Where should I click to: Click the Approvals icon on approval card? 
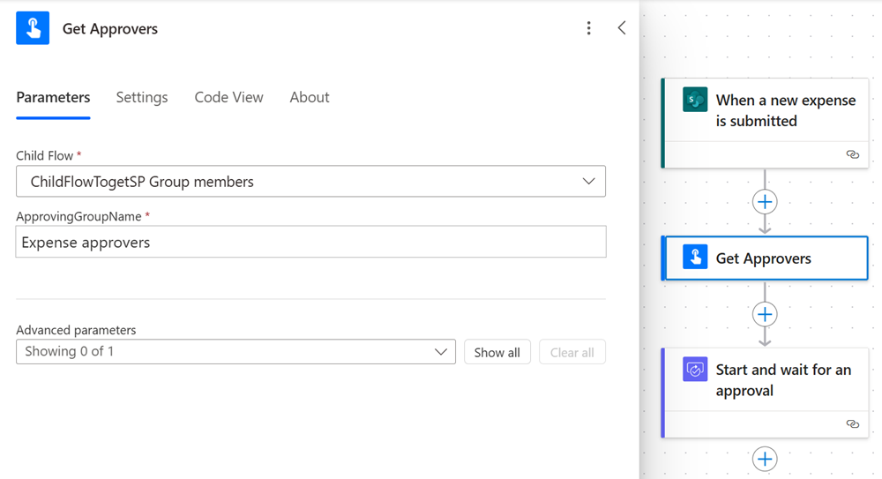coord(695,370)
